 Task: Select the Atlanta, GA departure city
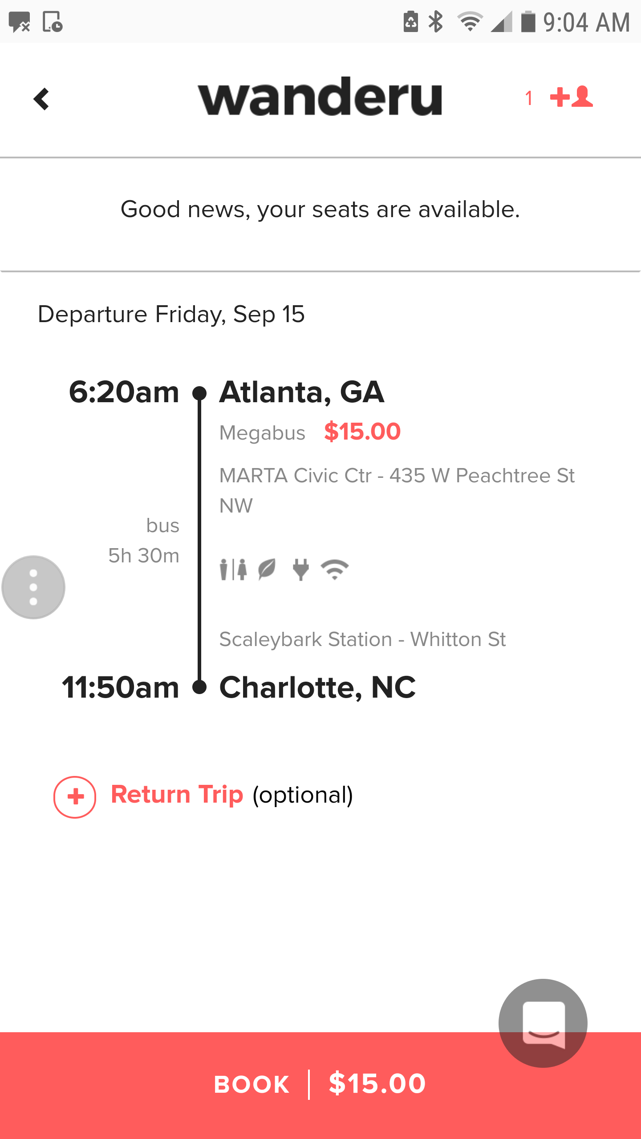point(302,392)
